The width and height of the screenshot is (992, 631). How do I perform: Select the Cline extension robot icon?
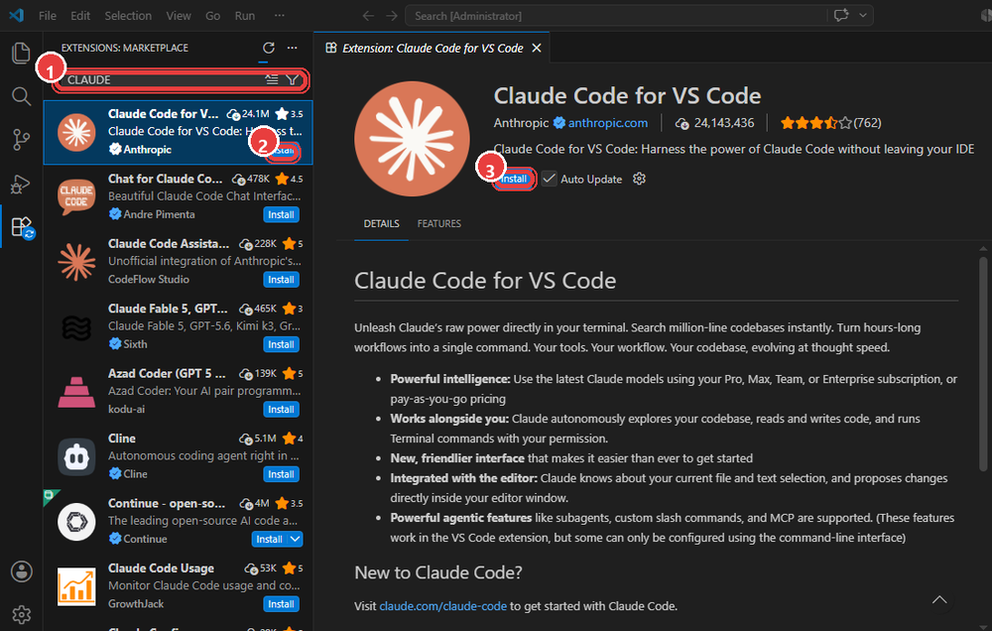click(x=76, y=457)
